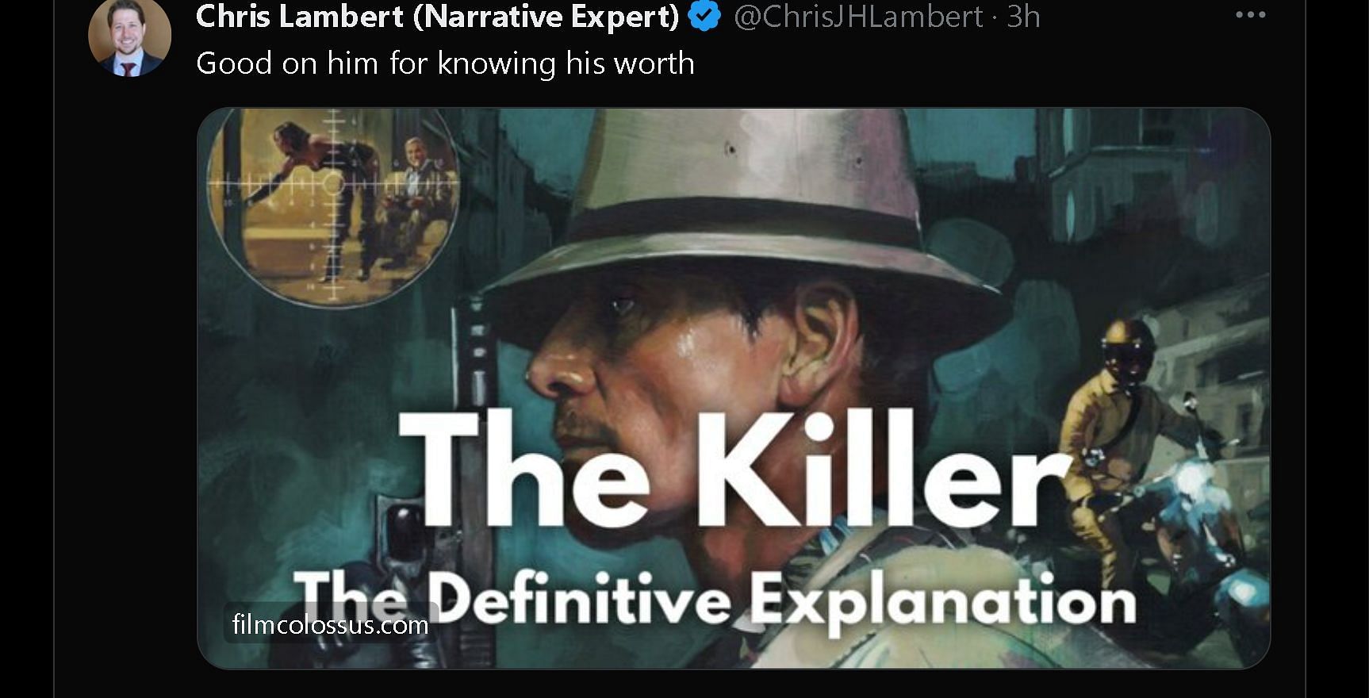Click the sniper scope circle in card image
Viewport: 1369px width, 698px height.
point(333,206)
